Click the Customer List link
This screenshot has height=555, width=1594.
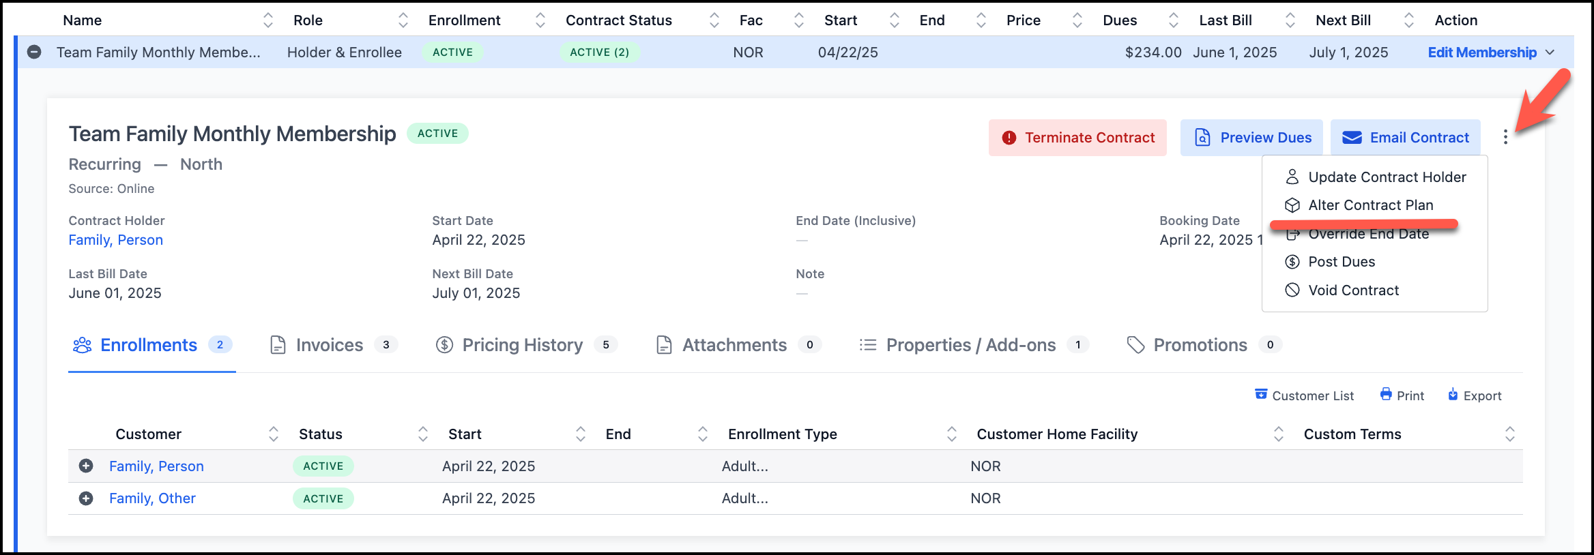[x=1304, y=395]
